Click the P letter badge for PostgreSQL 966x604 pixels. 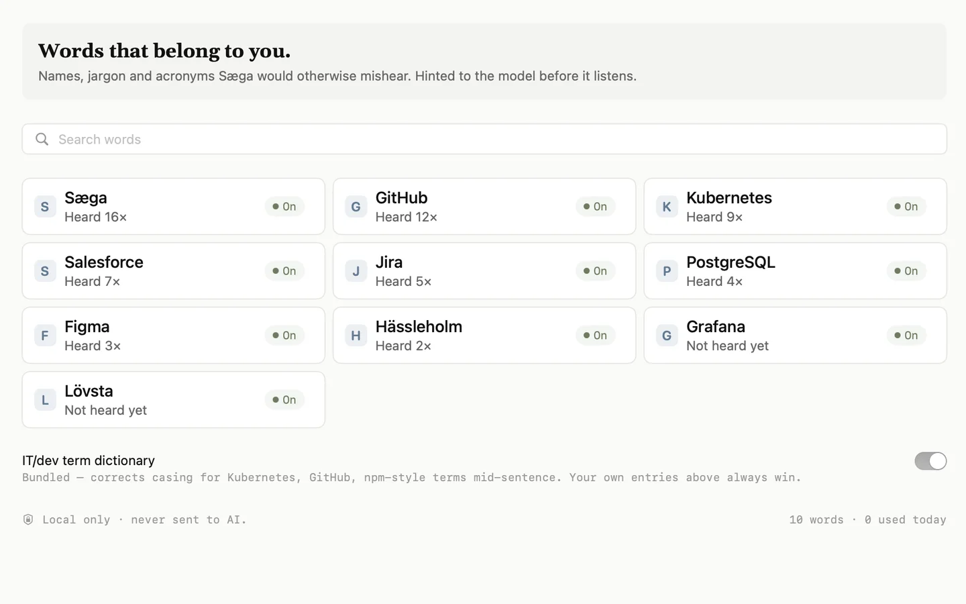[x=667, y=271]
